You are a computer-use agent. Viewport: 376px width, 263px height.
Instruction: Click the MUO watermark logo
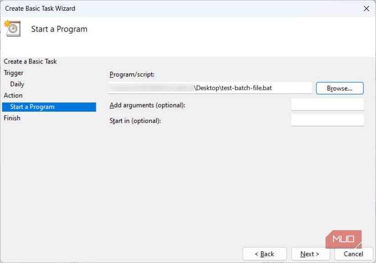pos(344,238)
